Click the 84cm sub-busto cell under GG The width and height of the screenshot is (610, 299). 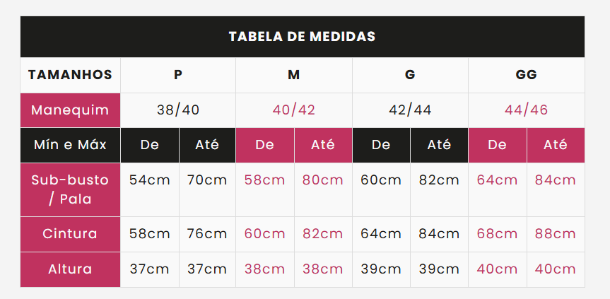click(555, 189)
